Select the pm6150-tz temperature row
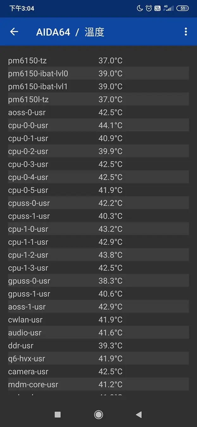This screenshot has height=427, width=197. tap(98, 60)
